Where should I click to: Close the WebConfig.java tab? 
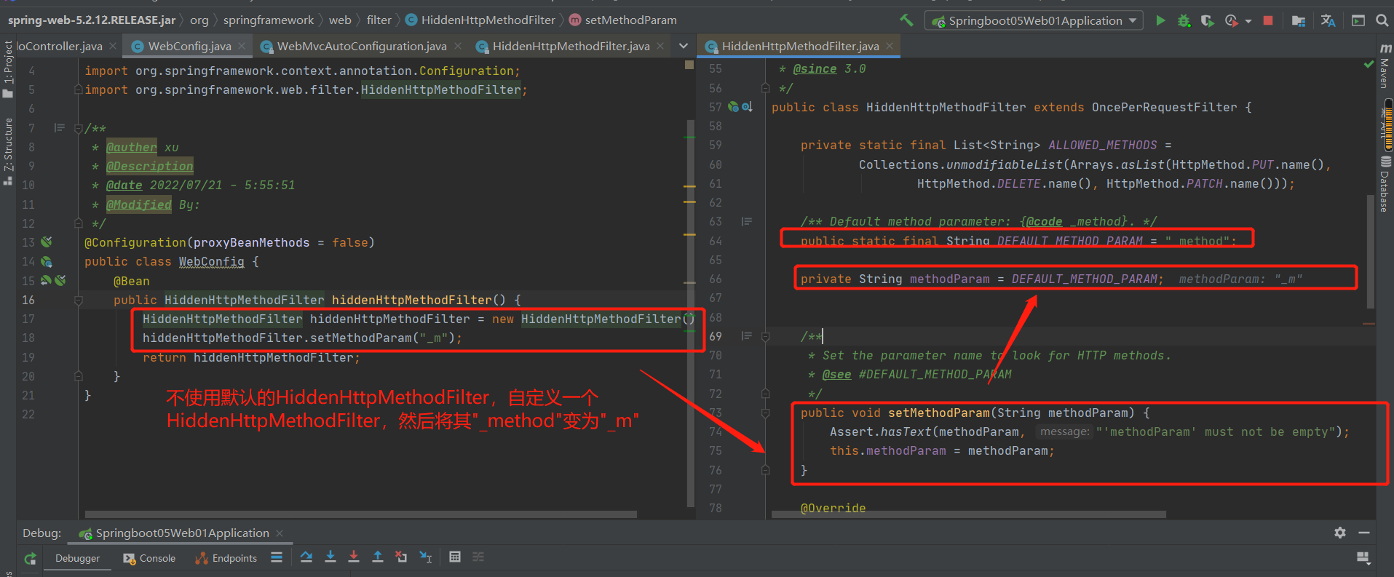click(x=242, y=46)
